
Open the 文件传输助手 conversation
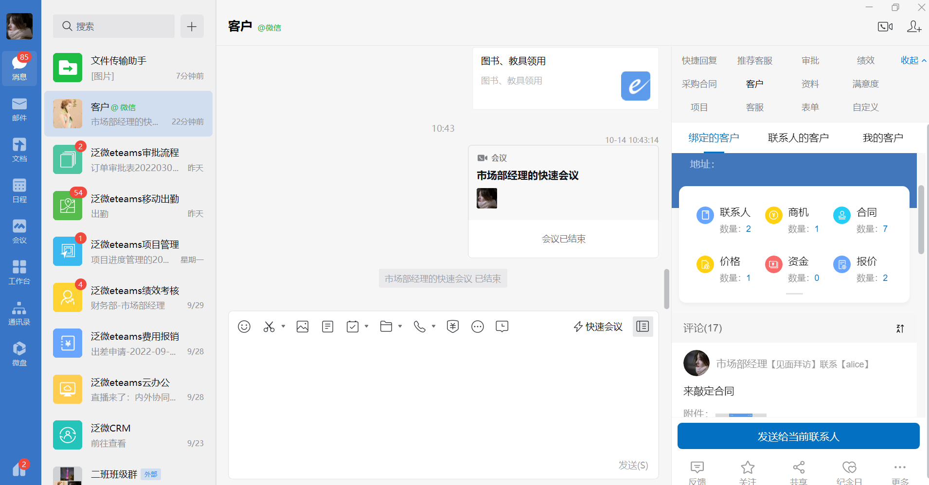(x=128, y=68)
